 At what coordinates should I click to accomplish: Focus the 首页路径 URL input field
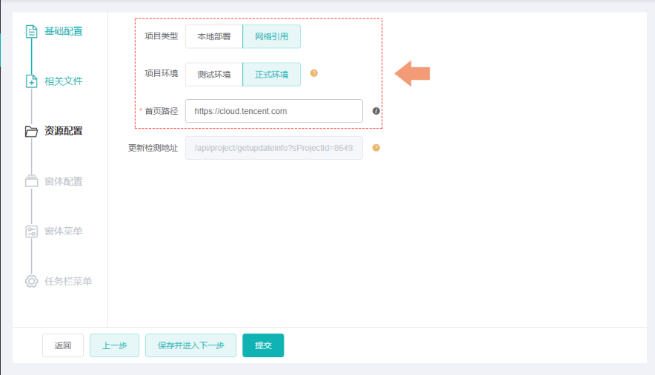(273, 111)
